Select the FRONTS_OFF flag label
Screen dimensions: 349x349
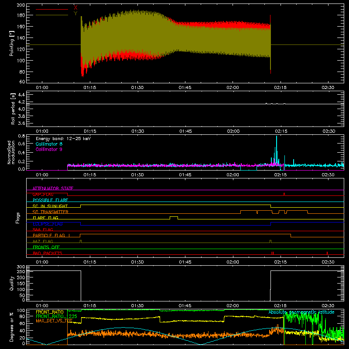pyautogui.click(x=46, y=247)
